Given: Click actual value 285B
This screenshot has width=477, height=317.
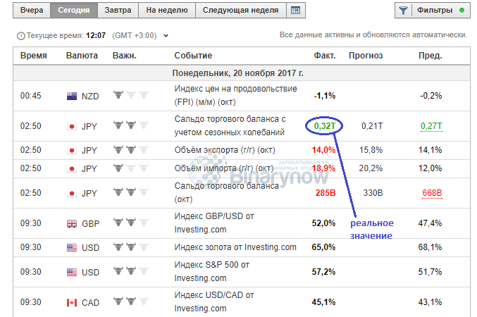Looking at the screenshot, I should click(326, 193).
